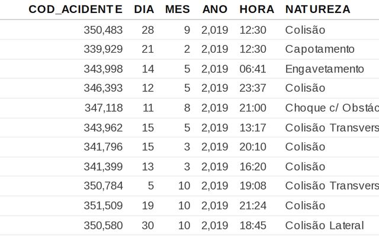This screenshot has height=237, width=379.
Task: Select the cell with code 350,483
Action: tap(103, 30)
